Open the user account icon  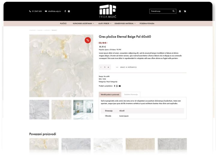tap(180, 11)
